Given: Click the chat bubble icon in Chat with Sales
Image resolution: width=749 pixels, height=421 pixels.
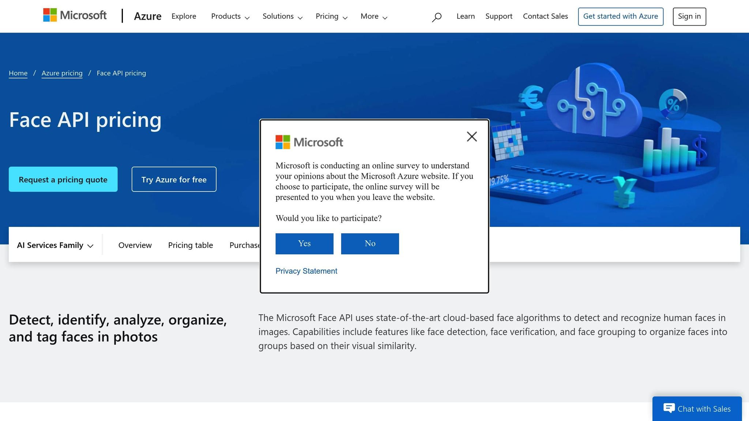Looking at the screenshot, I should click(669, 408).
